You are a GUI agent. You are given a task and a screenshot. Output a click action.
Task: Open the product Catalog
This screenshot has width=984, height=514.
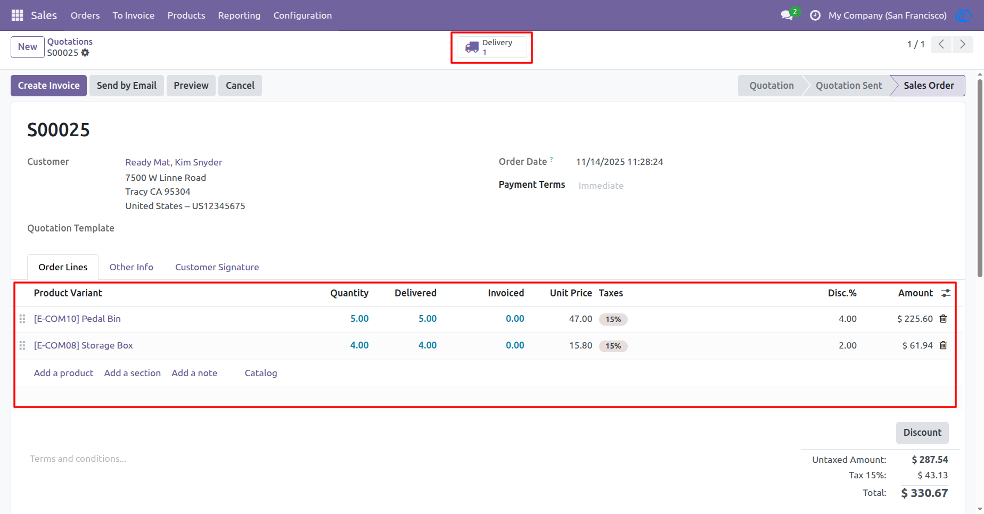261,373
